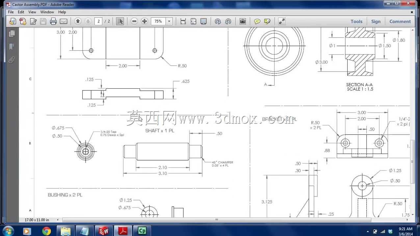Open the Help menu

pyautogui.click(x=62, y=12)
